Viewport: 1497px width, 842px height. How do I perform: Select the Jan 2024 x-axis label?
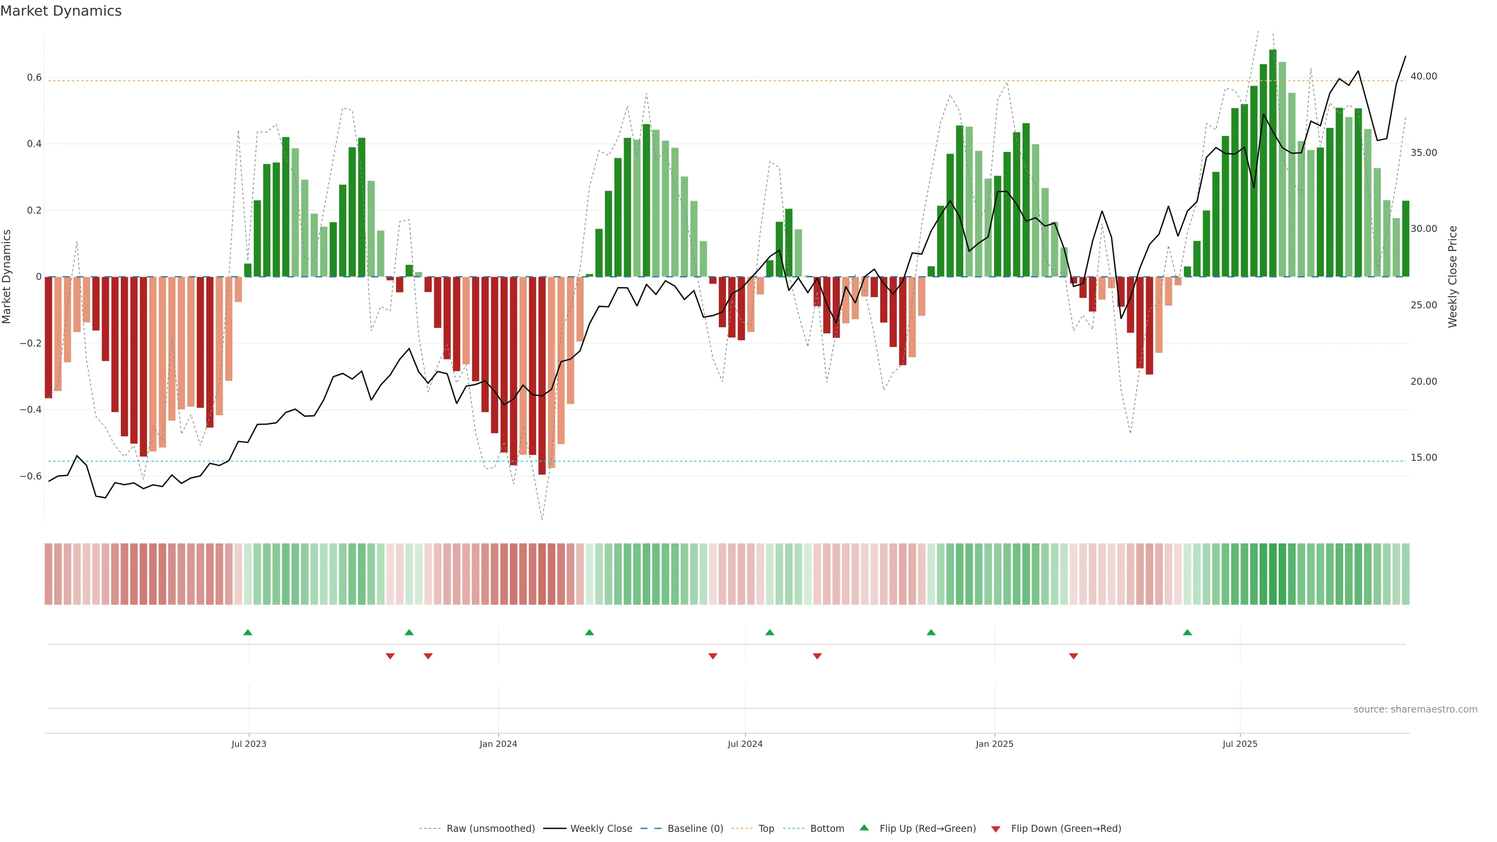[498, 744]
